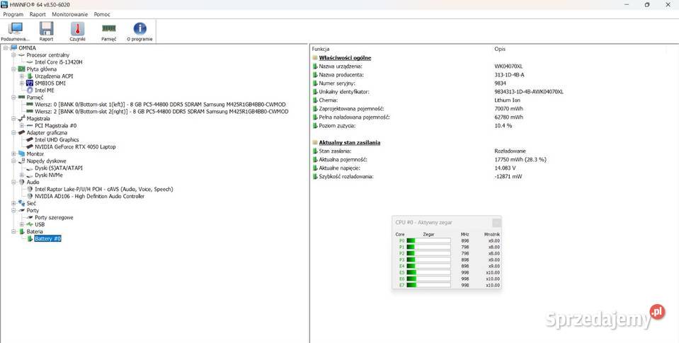
Task: Expand the Monitor node
Action: (x=14, y=153)
